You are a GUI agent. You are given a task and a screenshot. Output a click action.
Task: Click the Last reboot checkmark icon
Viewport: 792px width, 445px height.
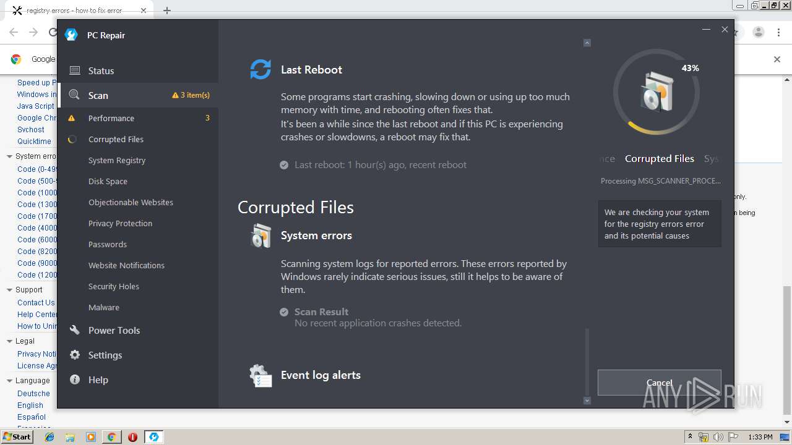point(284,165)
